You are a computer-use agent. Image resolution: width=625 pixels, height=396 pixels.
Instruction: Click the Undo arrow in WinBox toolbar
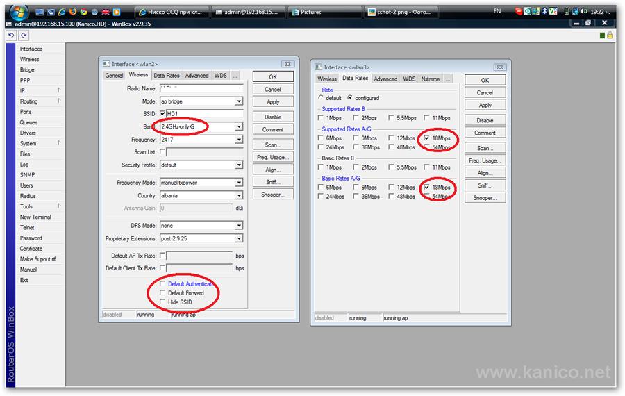(12, 35)
